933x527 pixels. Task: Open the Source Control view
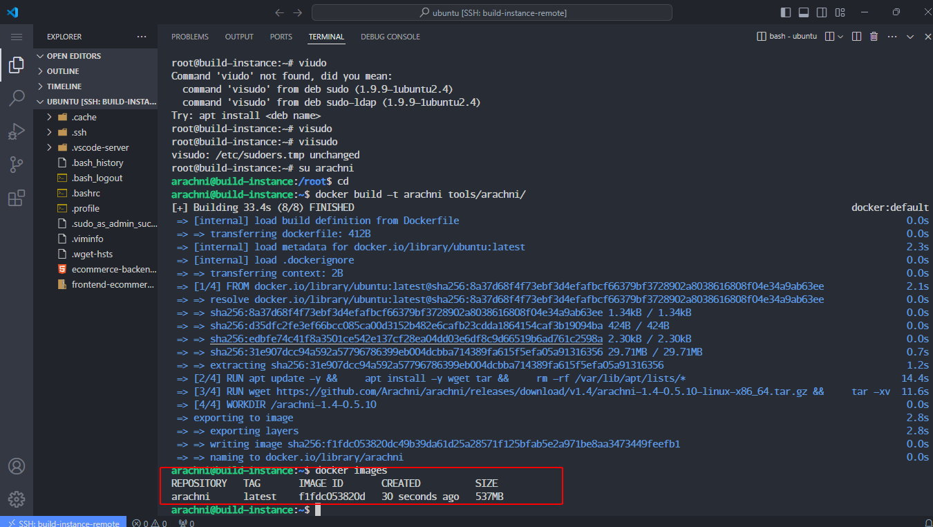17,165
